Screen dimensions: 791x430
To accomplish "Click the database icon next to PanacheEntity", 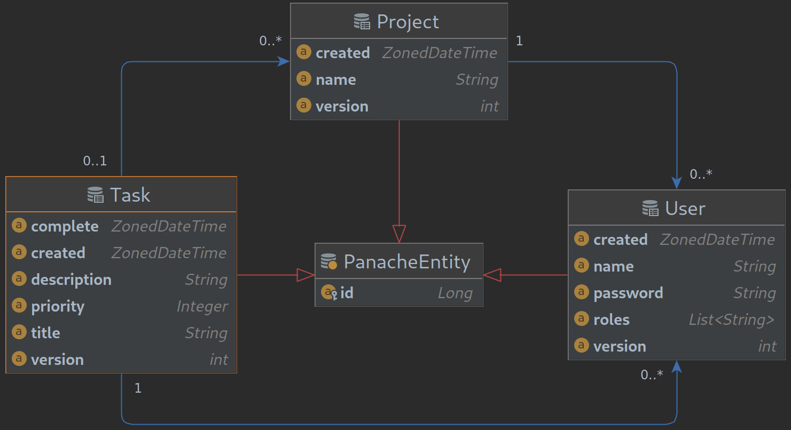I will 328,261.
